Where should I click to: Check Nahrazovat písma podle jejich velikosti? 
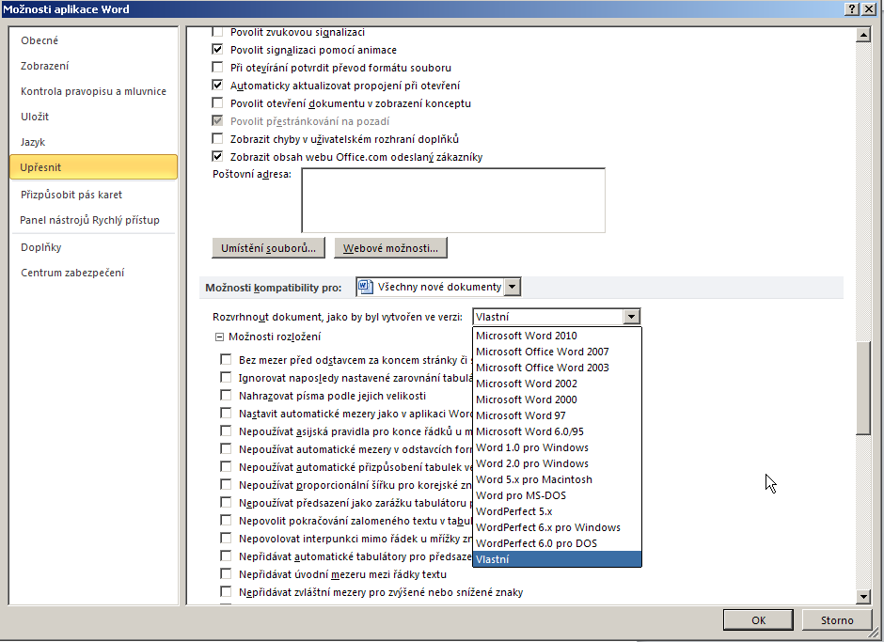pos(226,395)
